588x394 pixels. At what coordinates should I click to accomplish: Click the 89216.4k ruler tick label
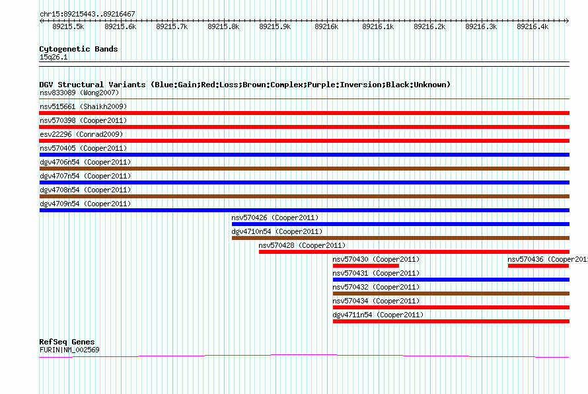coord(533,26)
